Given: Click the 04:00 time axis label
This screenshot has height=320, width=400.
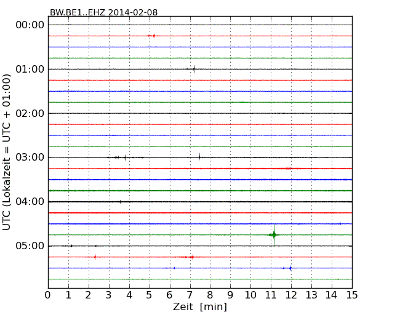Looking at the screenshot, I should tap(30, 202).
